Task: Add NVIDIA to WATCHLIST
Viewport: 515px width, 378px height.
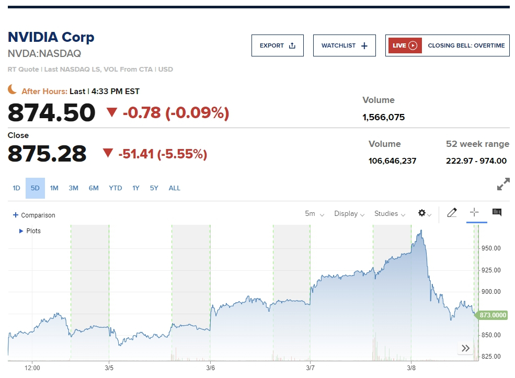Action: (345, 45)
